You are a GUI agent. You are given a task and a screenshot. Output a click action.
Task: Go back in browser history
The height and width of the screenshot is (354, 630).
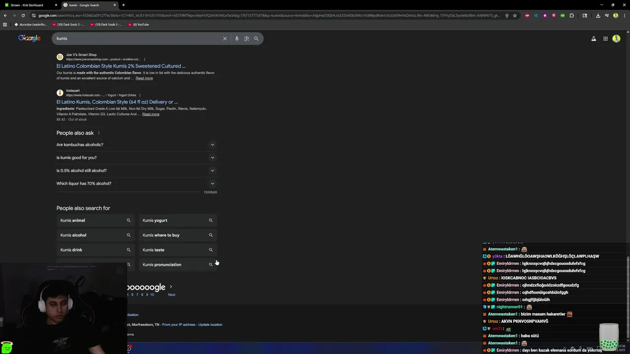tap(5, 15)
